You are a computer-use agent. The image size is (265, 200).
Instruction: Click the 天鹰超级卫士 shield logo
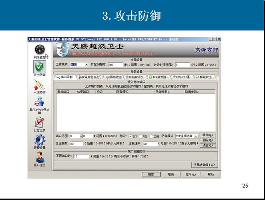(x=62, y=49)
